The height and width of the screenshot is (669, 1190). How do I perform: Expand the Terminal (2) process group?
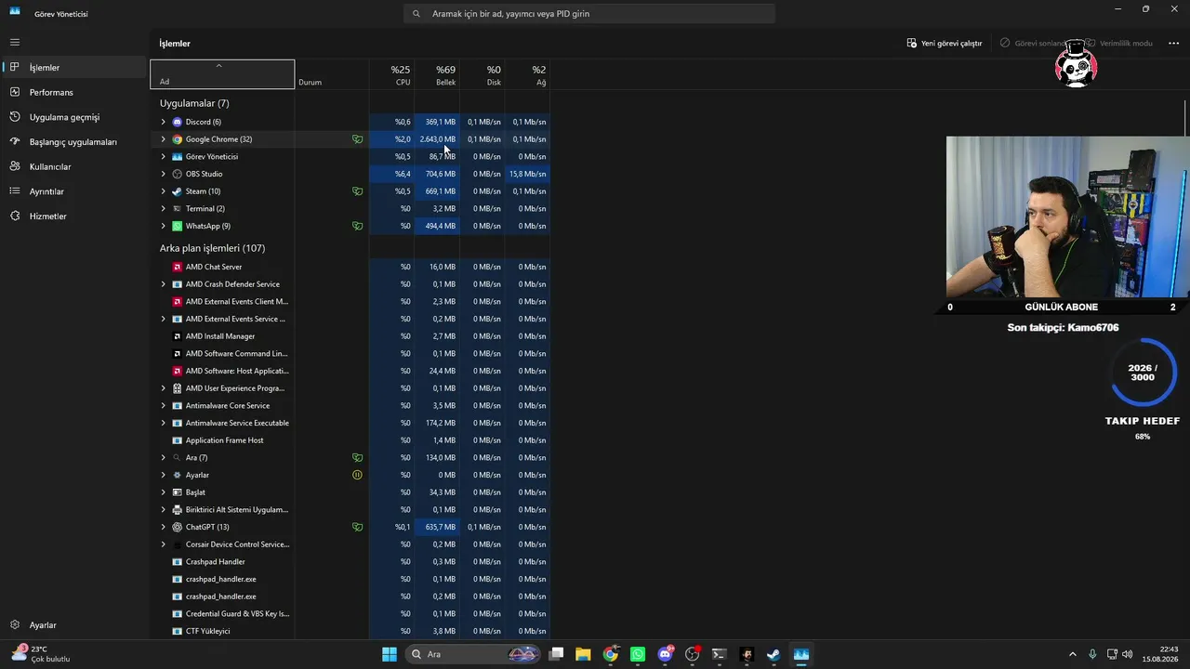[163, 209]
